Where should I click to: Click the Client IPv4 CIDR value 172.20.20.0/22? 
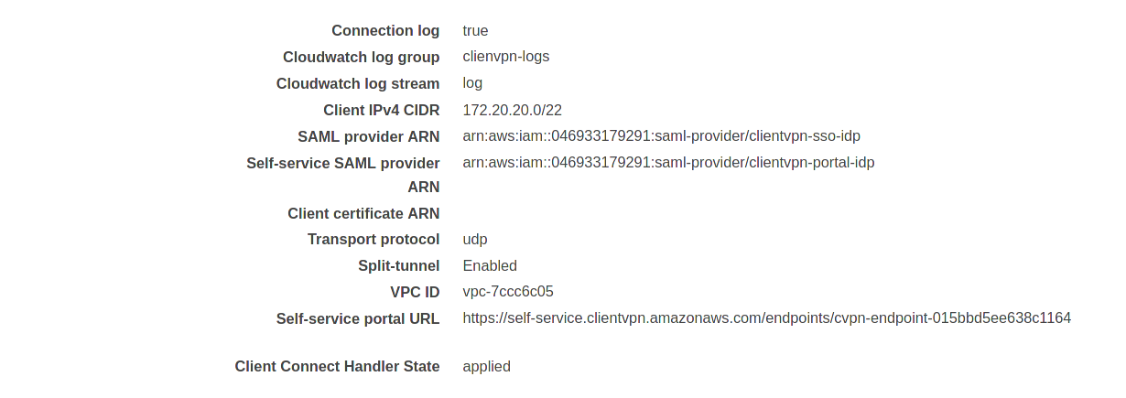coord(512,110)
